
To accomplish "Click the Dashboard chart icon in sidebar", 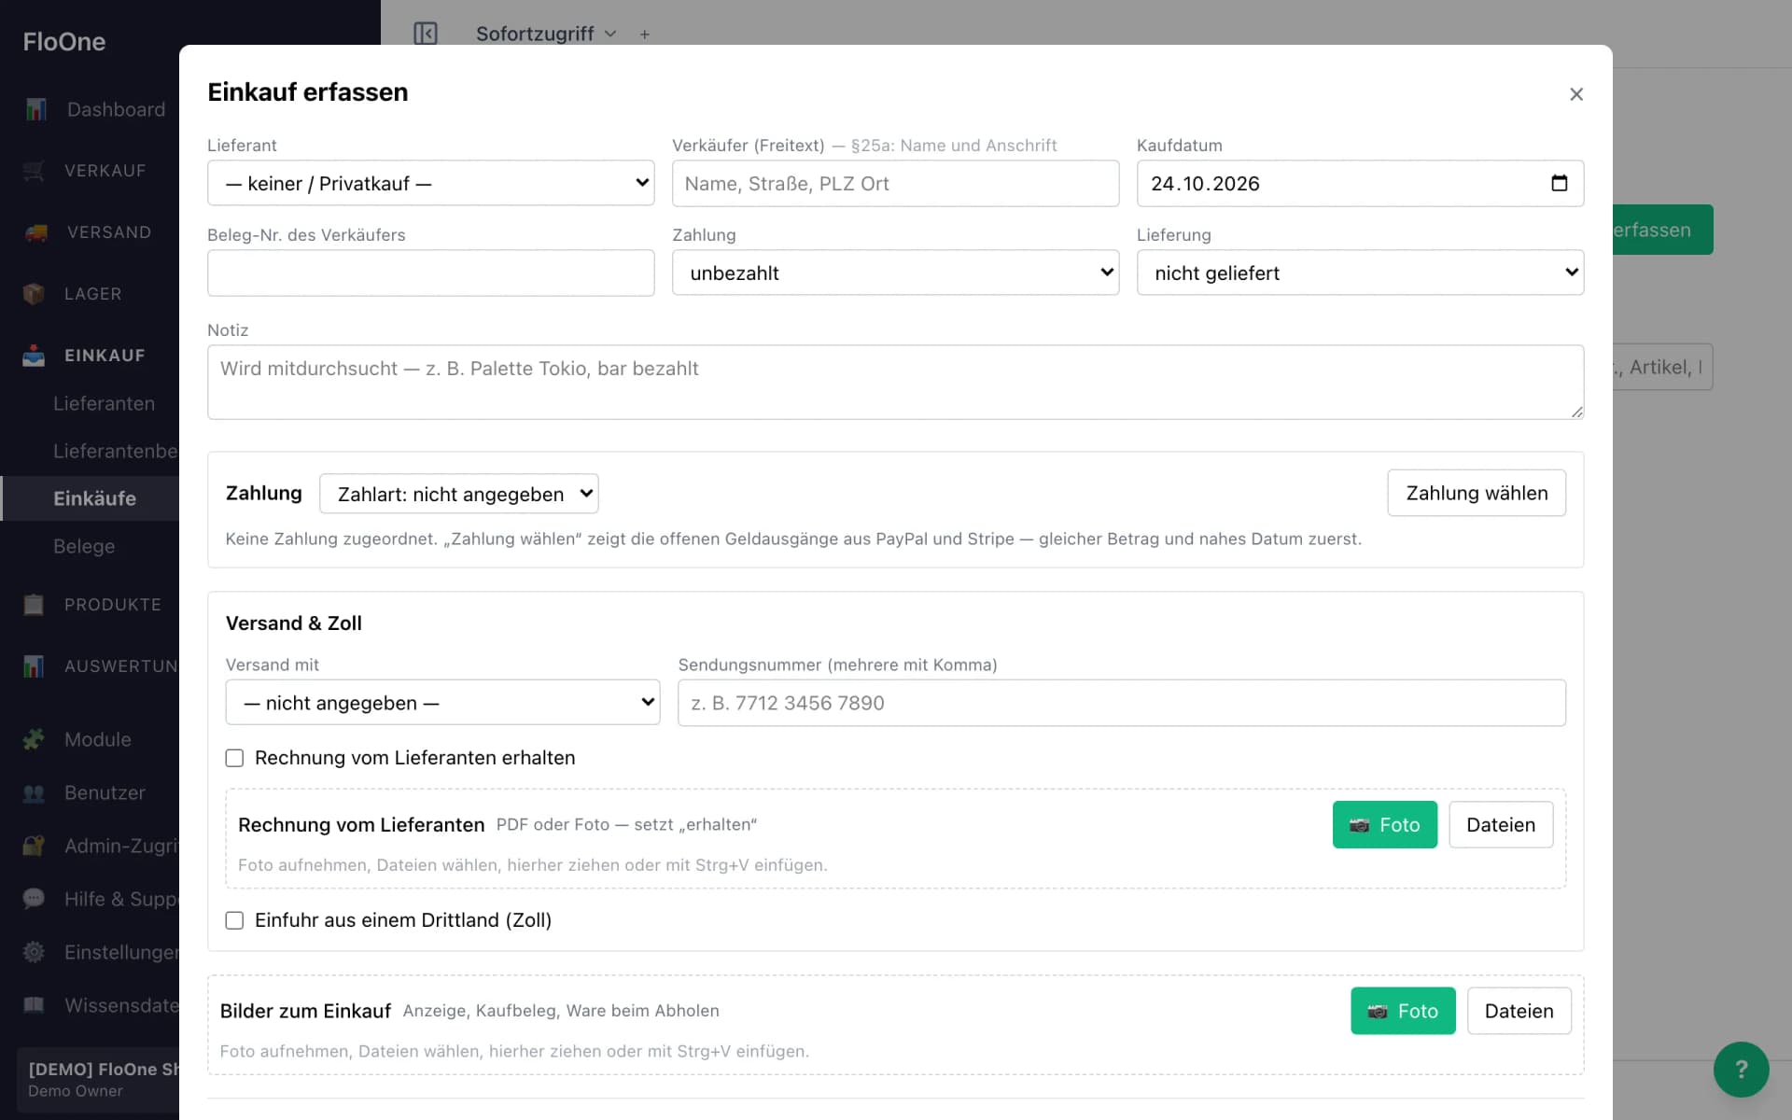I will tap(35, 109).
